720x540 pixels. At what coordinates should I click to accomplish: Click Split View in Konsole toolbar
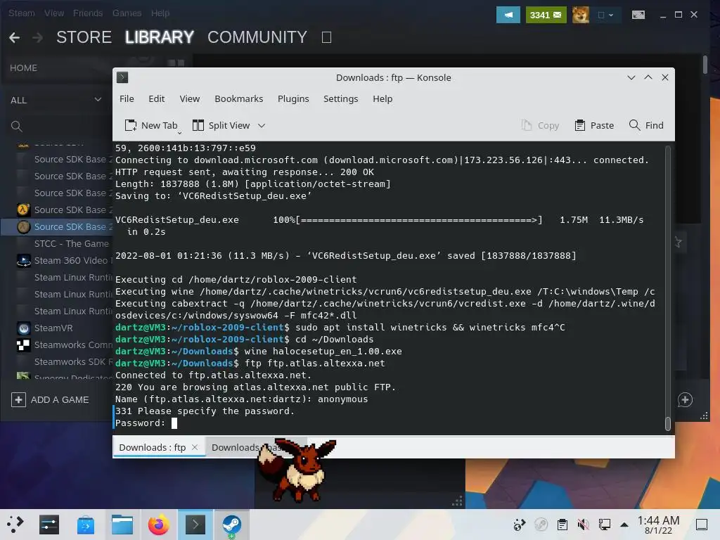[221, 125]
